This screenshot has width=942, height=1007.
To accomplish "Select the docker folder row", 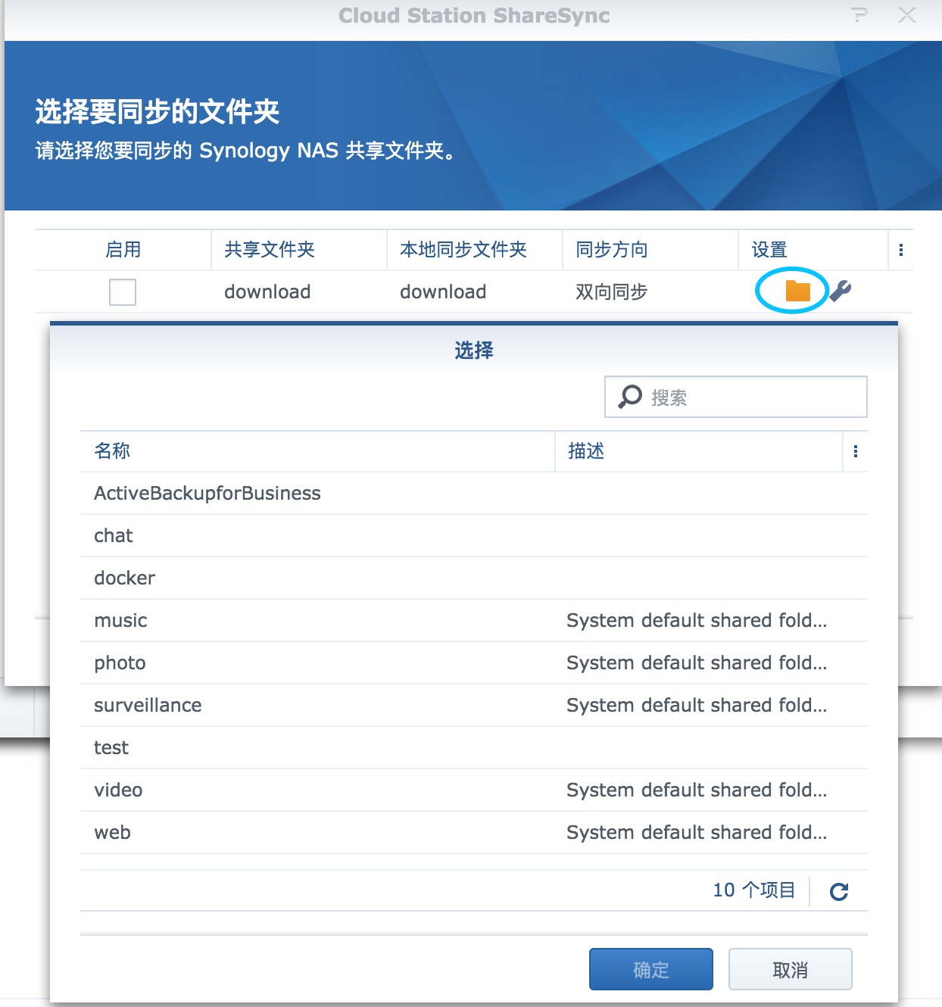I will 474,578.
